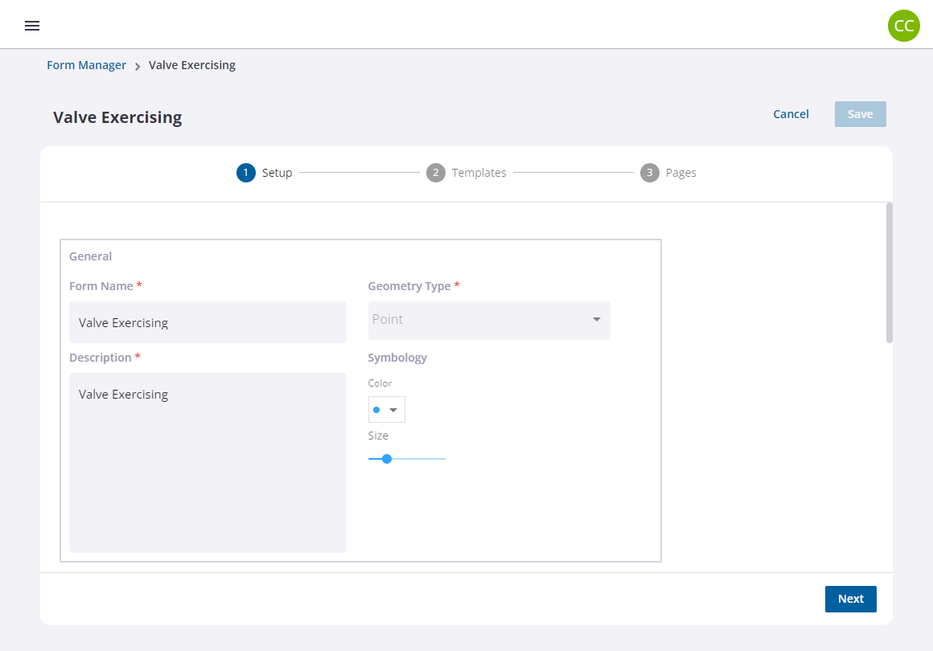Click the Description text area
Screen dimensions: 933x651
coord(208,463)
